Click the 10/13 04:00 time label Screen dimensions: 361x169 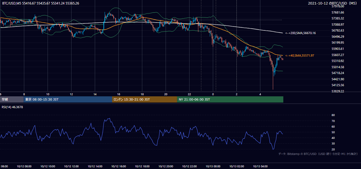pyautogui.click(x=260, y=166)
